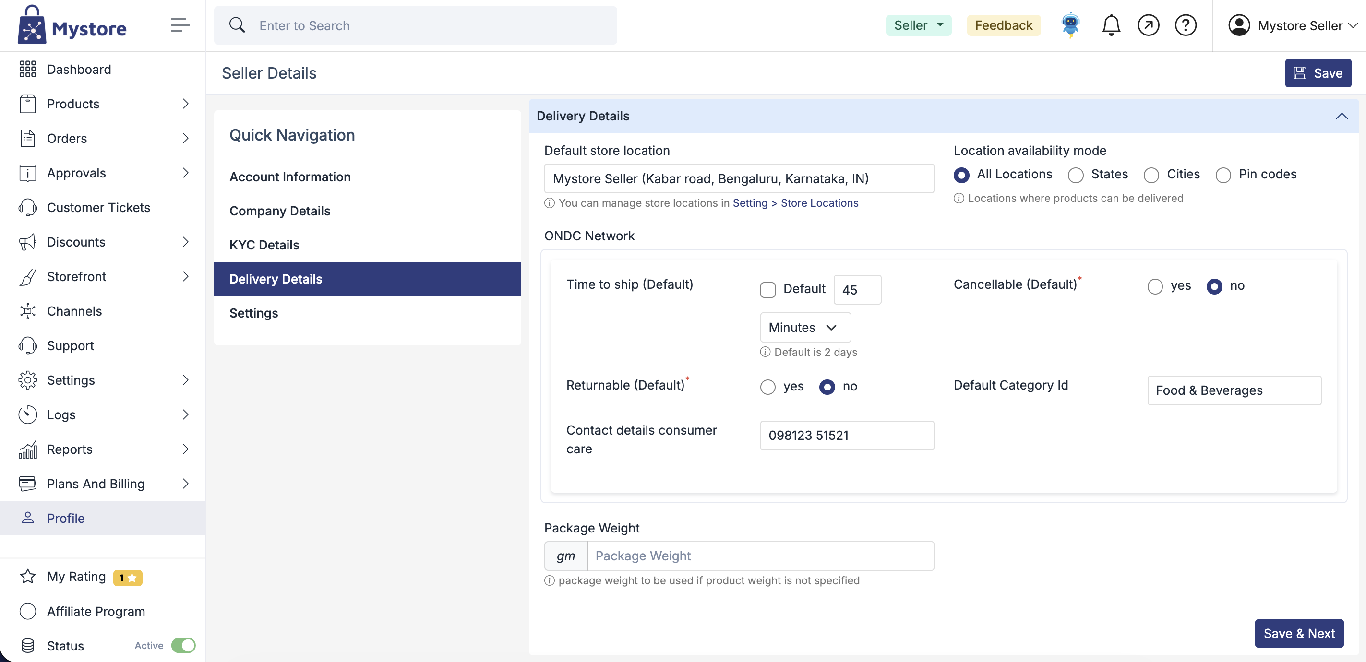Viewport: 1366px width, 662px height.
Task: Toggle the Active status switch
Action: point(183,645)
